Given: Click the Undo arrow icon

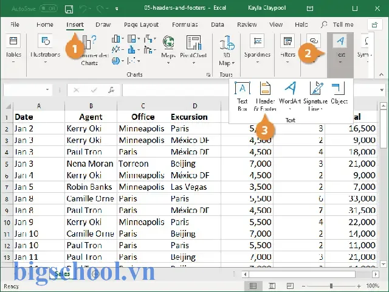Looking at the screenshot, I should pos(83,9).
